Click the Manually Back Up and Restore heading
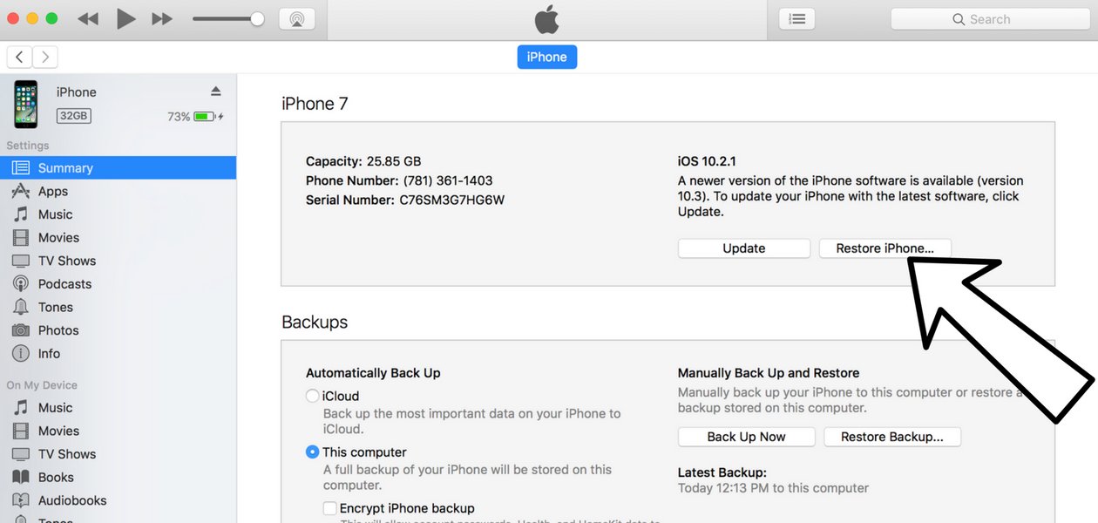 pos(769,373)
